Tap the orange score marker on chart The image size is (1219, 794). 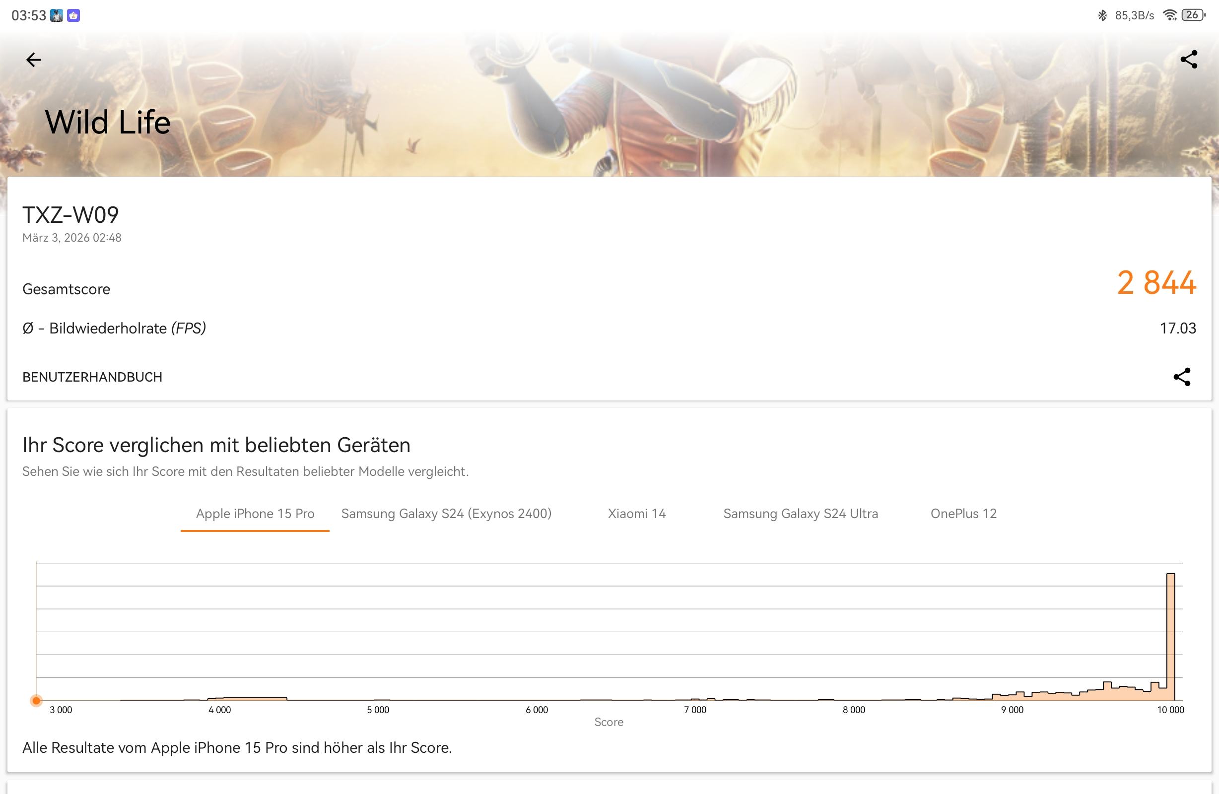(36, 700)
